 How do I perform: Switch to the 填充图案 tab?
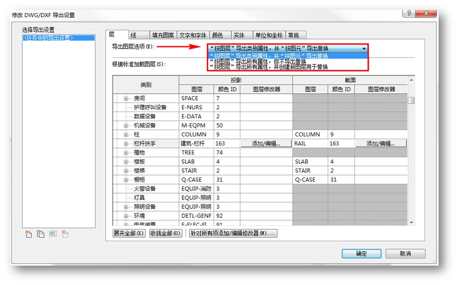pos(163,35)
